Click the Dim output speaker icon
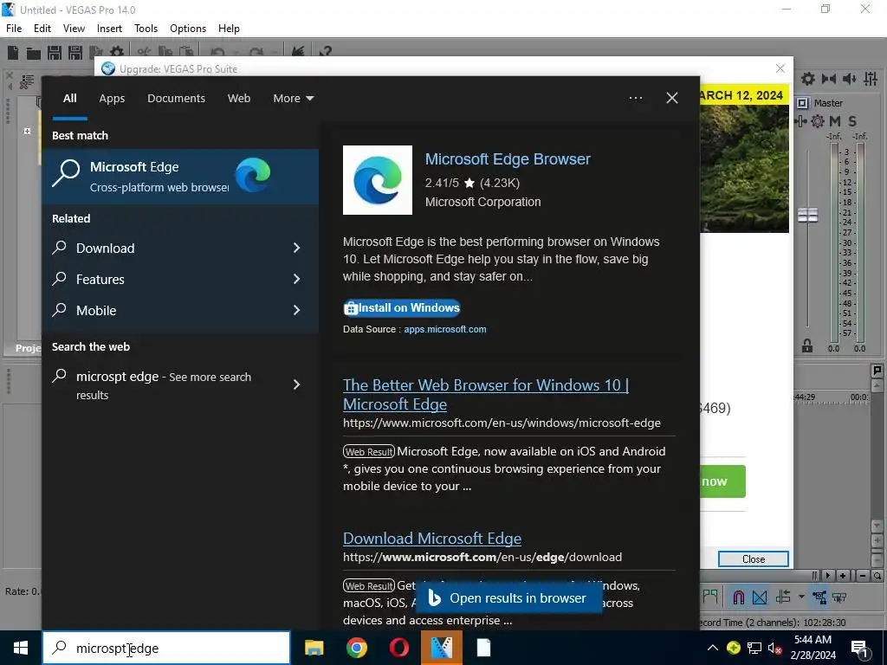 [849, 79]
